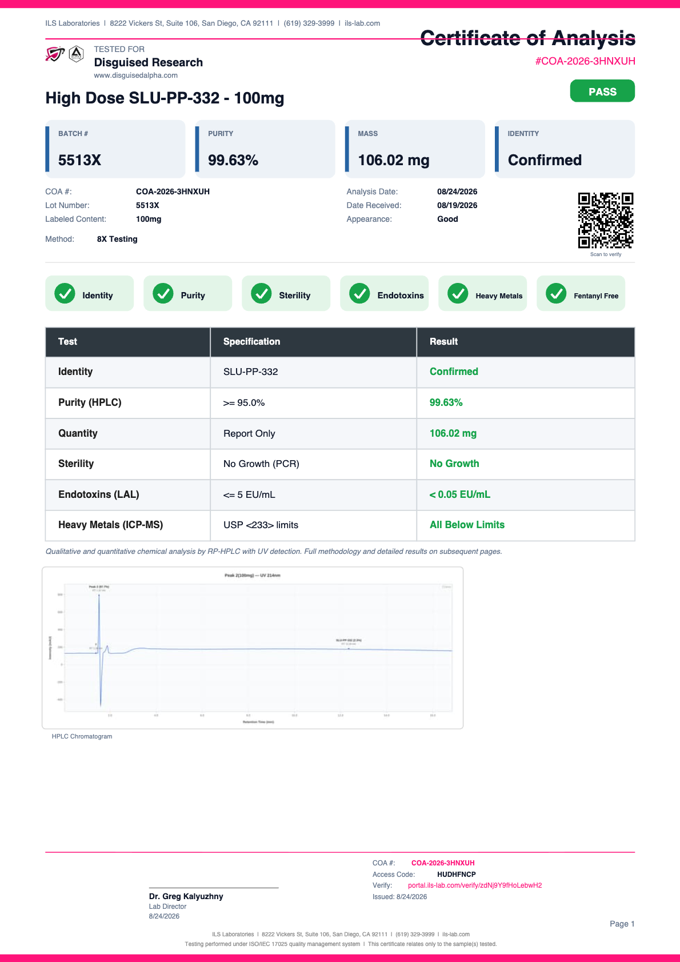Click the Page 1 indicator
Screen dimensions: 680x962
pos(622,924)
